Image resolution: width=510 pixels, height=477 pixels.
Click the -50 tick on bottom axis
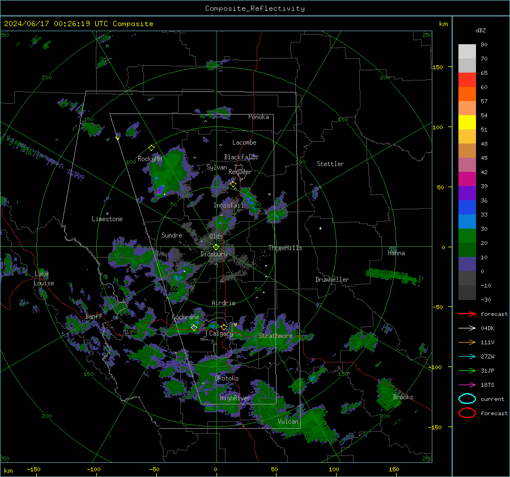click(x=154, y=470)
